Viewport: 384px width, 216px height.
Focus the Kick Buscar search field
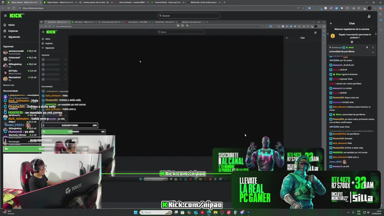(x=189, y=16)
